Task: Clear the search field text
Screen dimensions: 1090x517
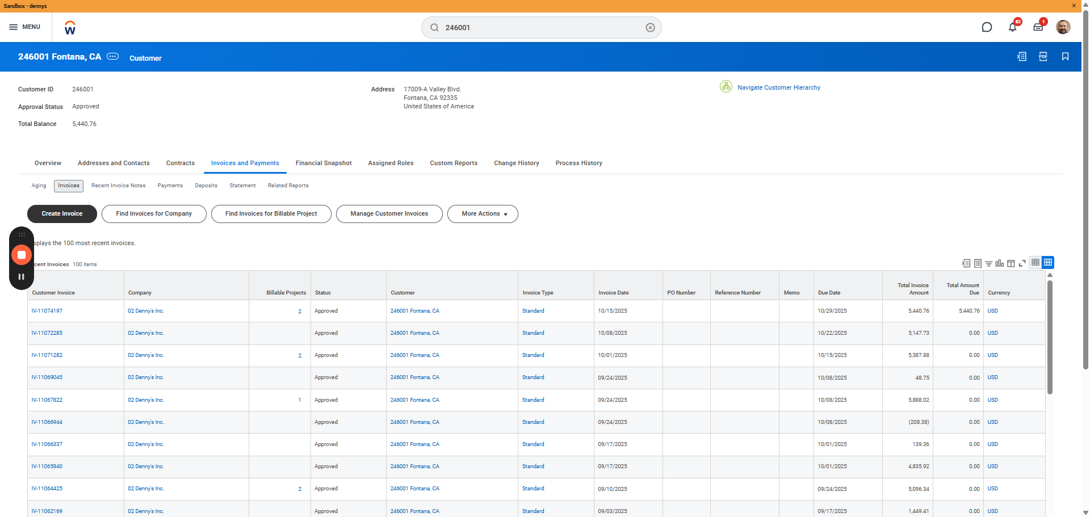Action: coord(650,28)
